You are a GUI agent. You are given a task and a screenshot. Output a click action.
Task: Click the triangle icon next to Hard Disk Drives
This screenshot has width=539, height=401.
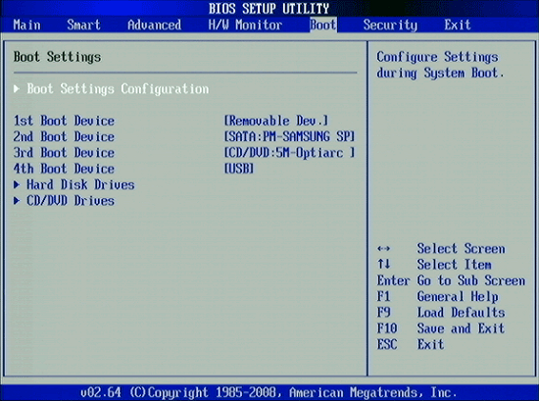click(x=17, y=185)
